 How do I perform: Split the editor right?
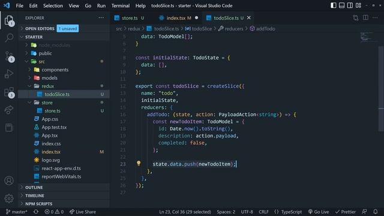coord(365,17)
